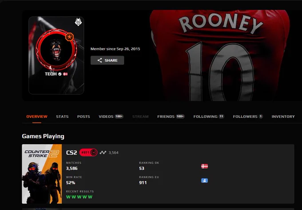Click the 52% win rate value
Viewport: 302px width, 210px height.
click(71, 182)
